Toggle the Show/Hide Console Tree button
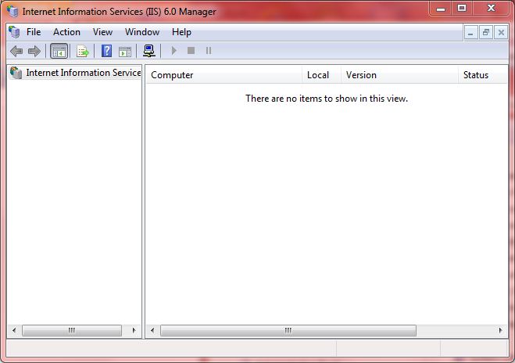This screenshot has height=363, width=515. [59, 51]
